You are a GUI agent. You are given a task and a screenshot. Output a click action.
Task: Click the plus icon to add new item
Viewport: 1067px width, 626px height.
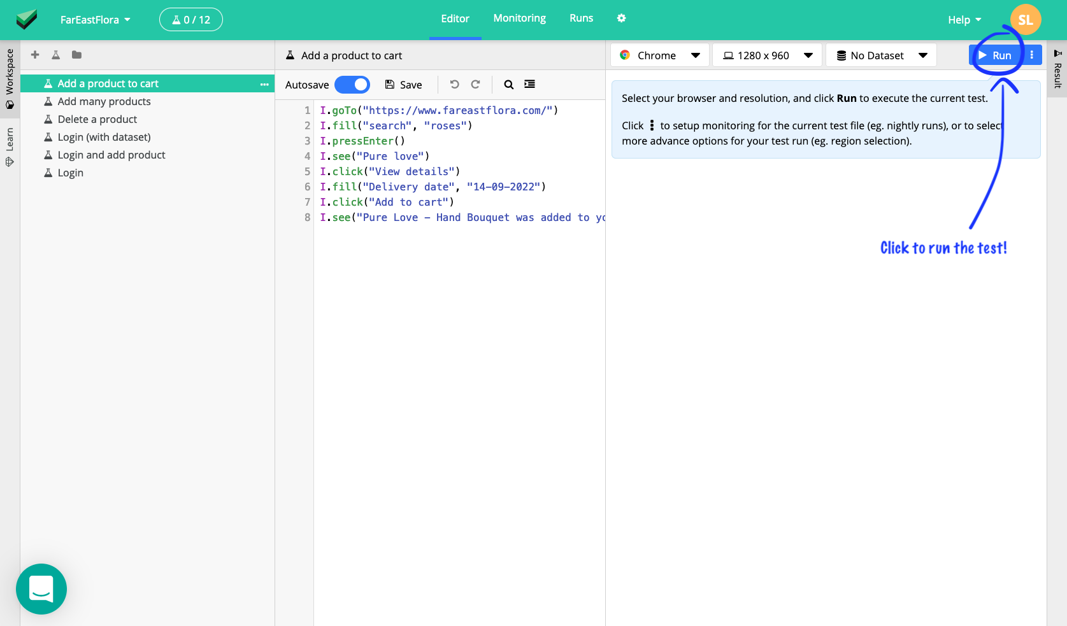(35, 55)
